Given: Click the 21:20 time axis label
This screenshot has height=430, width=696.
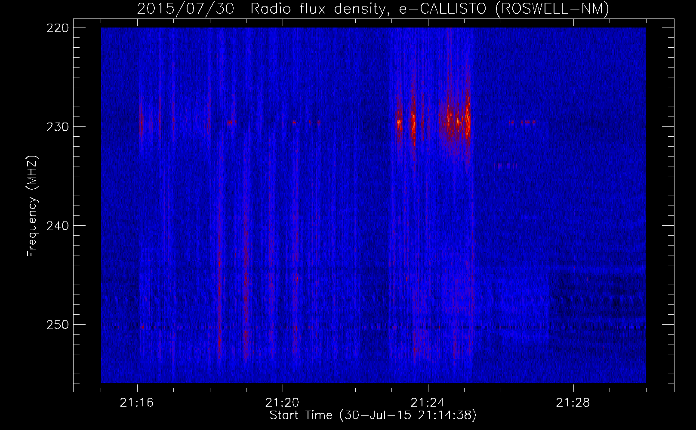Looking at the screenshot, I should click(x=282, y=403).
